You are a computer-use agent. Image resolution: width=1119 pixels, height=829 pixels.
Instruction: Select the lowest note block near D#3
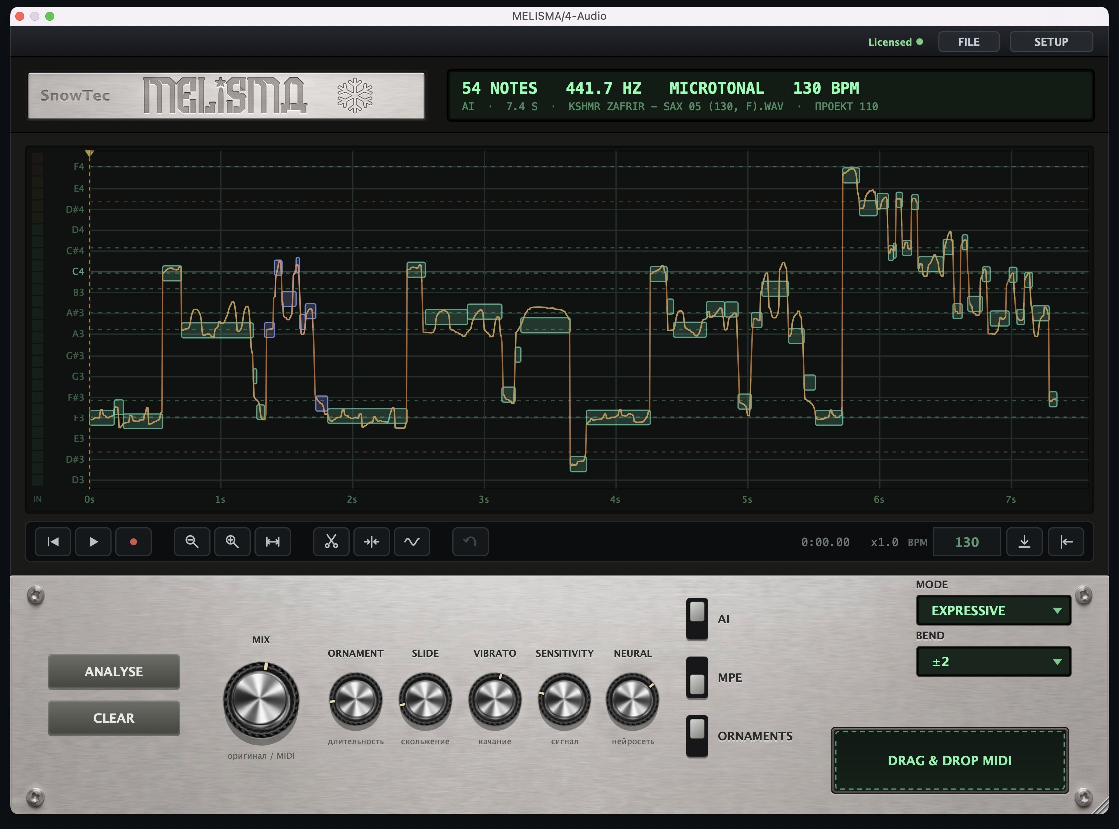tap(578, 464)
